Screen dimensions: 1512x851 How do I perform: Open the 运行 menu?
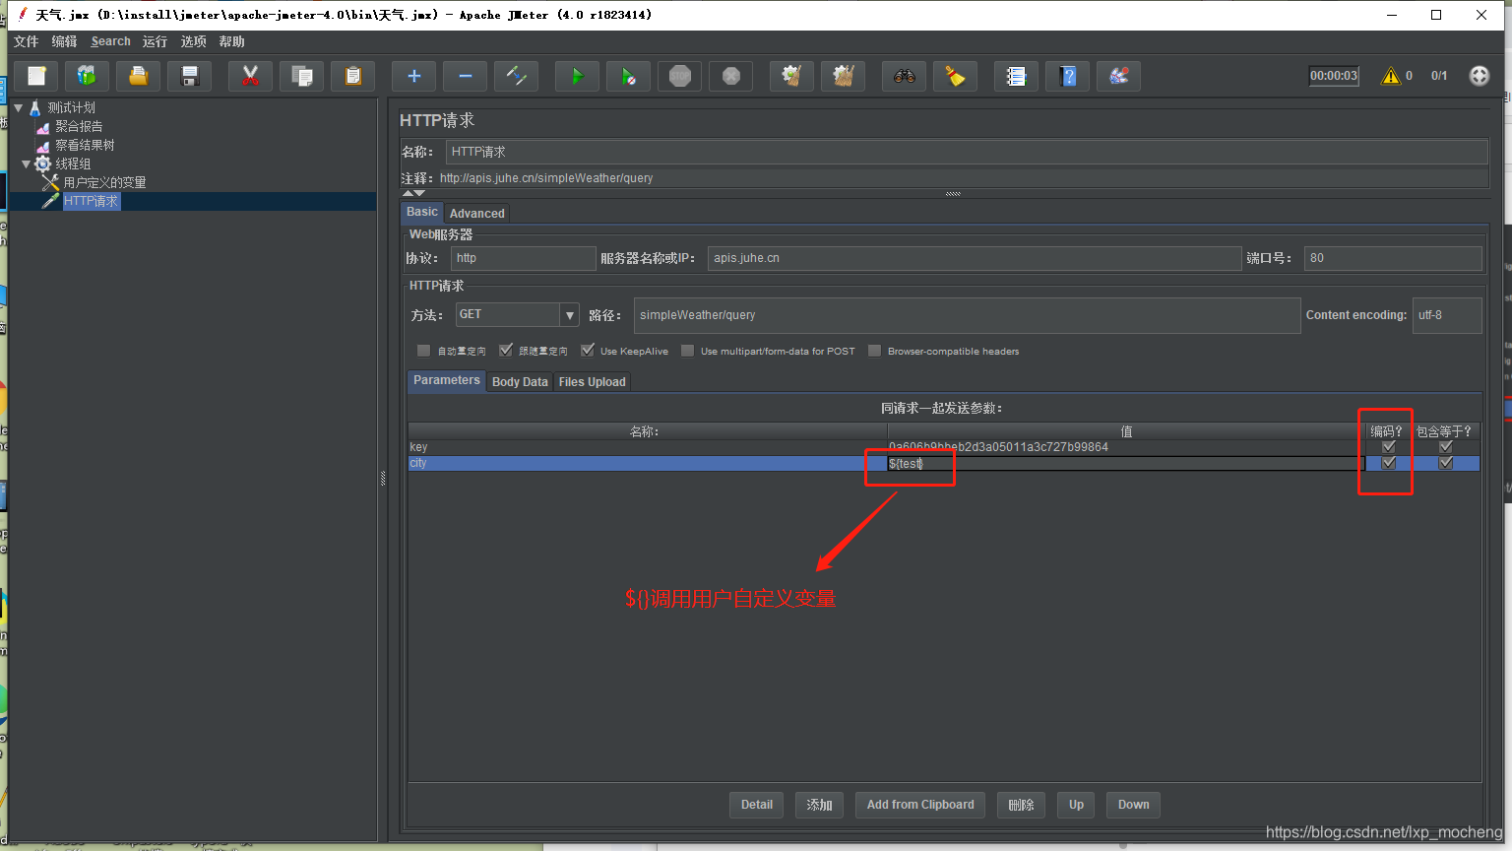(155, 41)
